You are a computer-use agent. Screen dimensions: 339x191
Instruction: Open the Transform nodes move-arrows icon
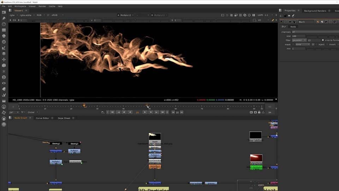pos(4,59)
